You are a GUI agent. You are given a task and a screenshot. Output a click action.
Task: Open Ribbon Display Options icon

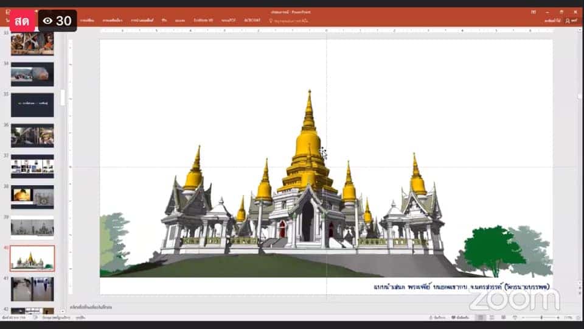534,12
